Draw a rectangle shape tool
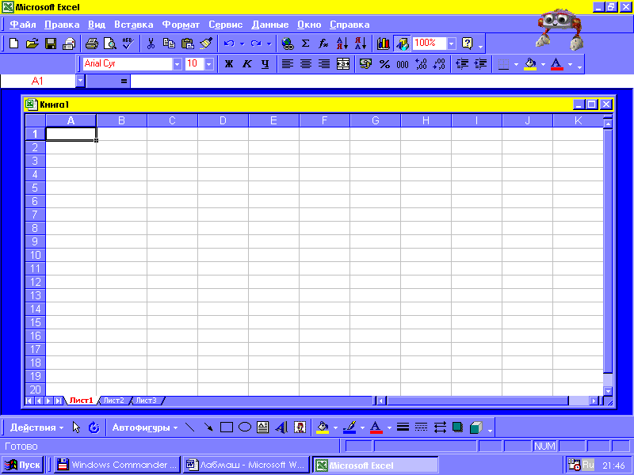 (227, 427)
